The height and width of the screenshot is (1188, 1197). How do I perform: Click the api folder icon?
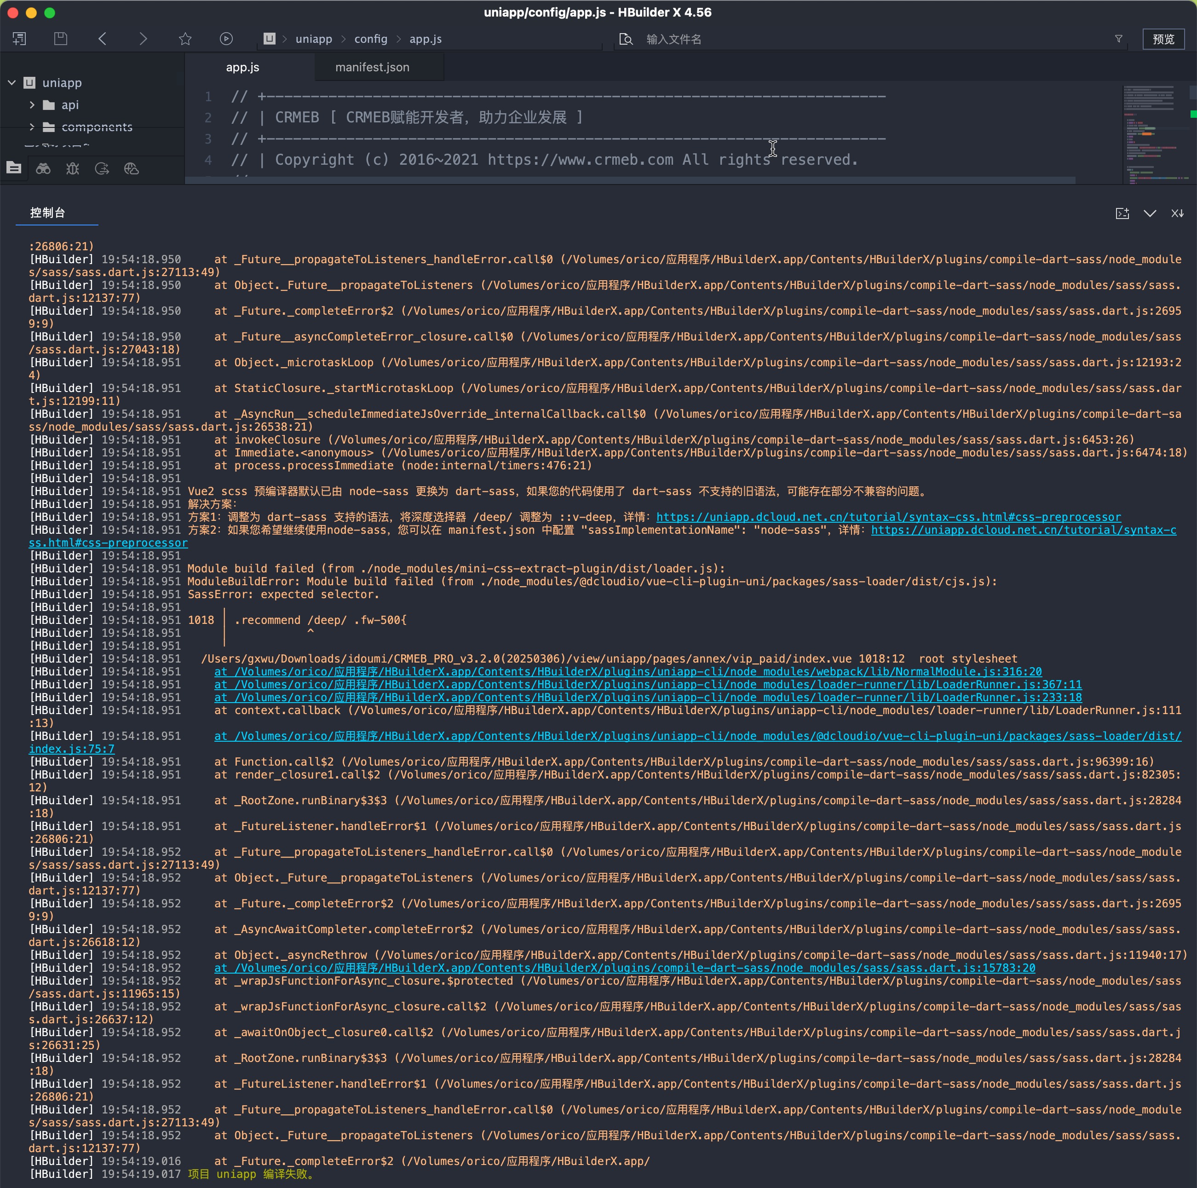49,105
